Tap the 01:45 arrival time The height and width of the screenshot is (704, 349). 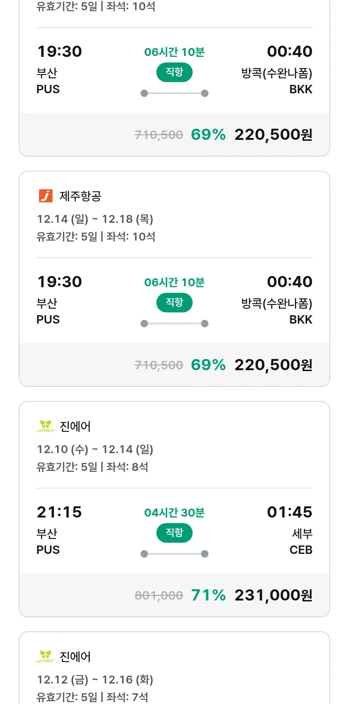(x=289, y=512)
